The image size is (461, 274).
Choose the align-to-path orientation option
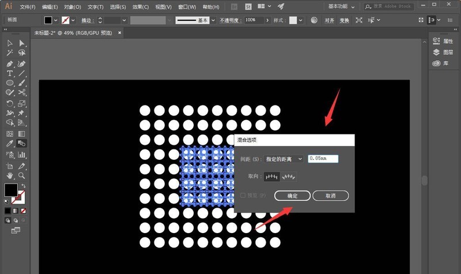coord(289,177)
